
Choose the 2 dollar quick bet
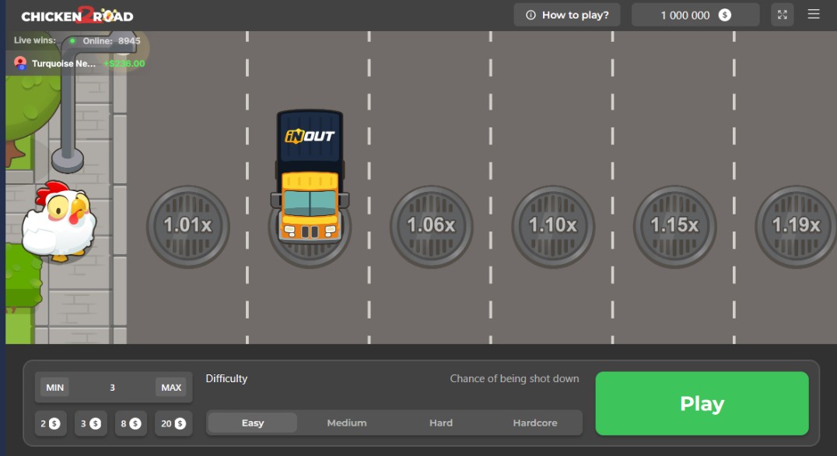tap(51, 423)
